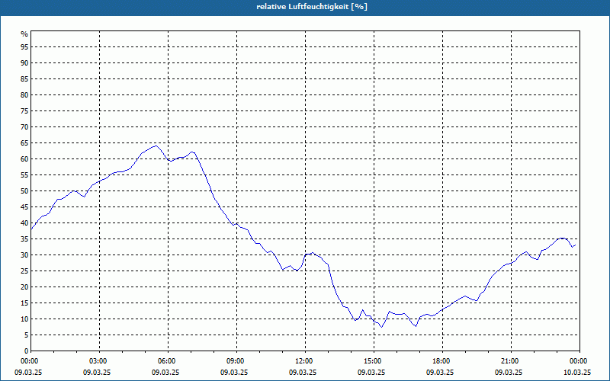Screen dimensions: 610x381
Task: Click the % unit label on the y-axis
Action: click(24, 34)
